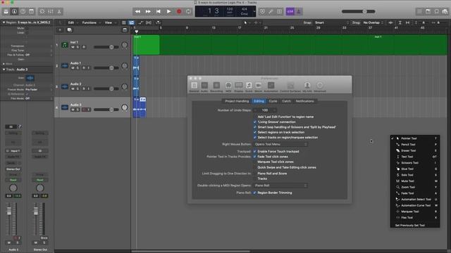
Task: Open the Editors scissors button
Action: click(59, 11)
